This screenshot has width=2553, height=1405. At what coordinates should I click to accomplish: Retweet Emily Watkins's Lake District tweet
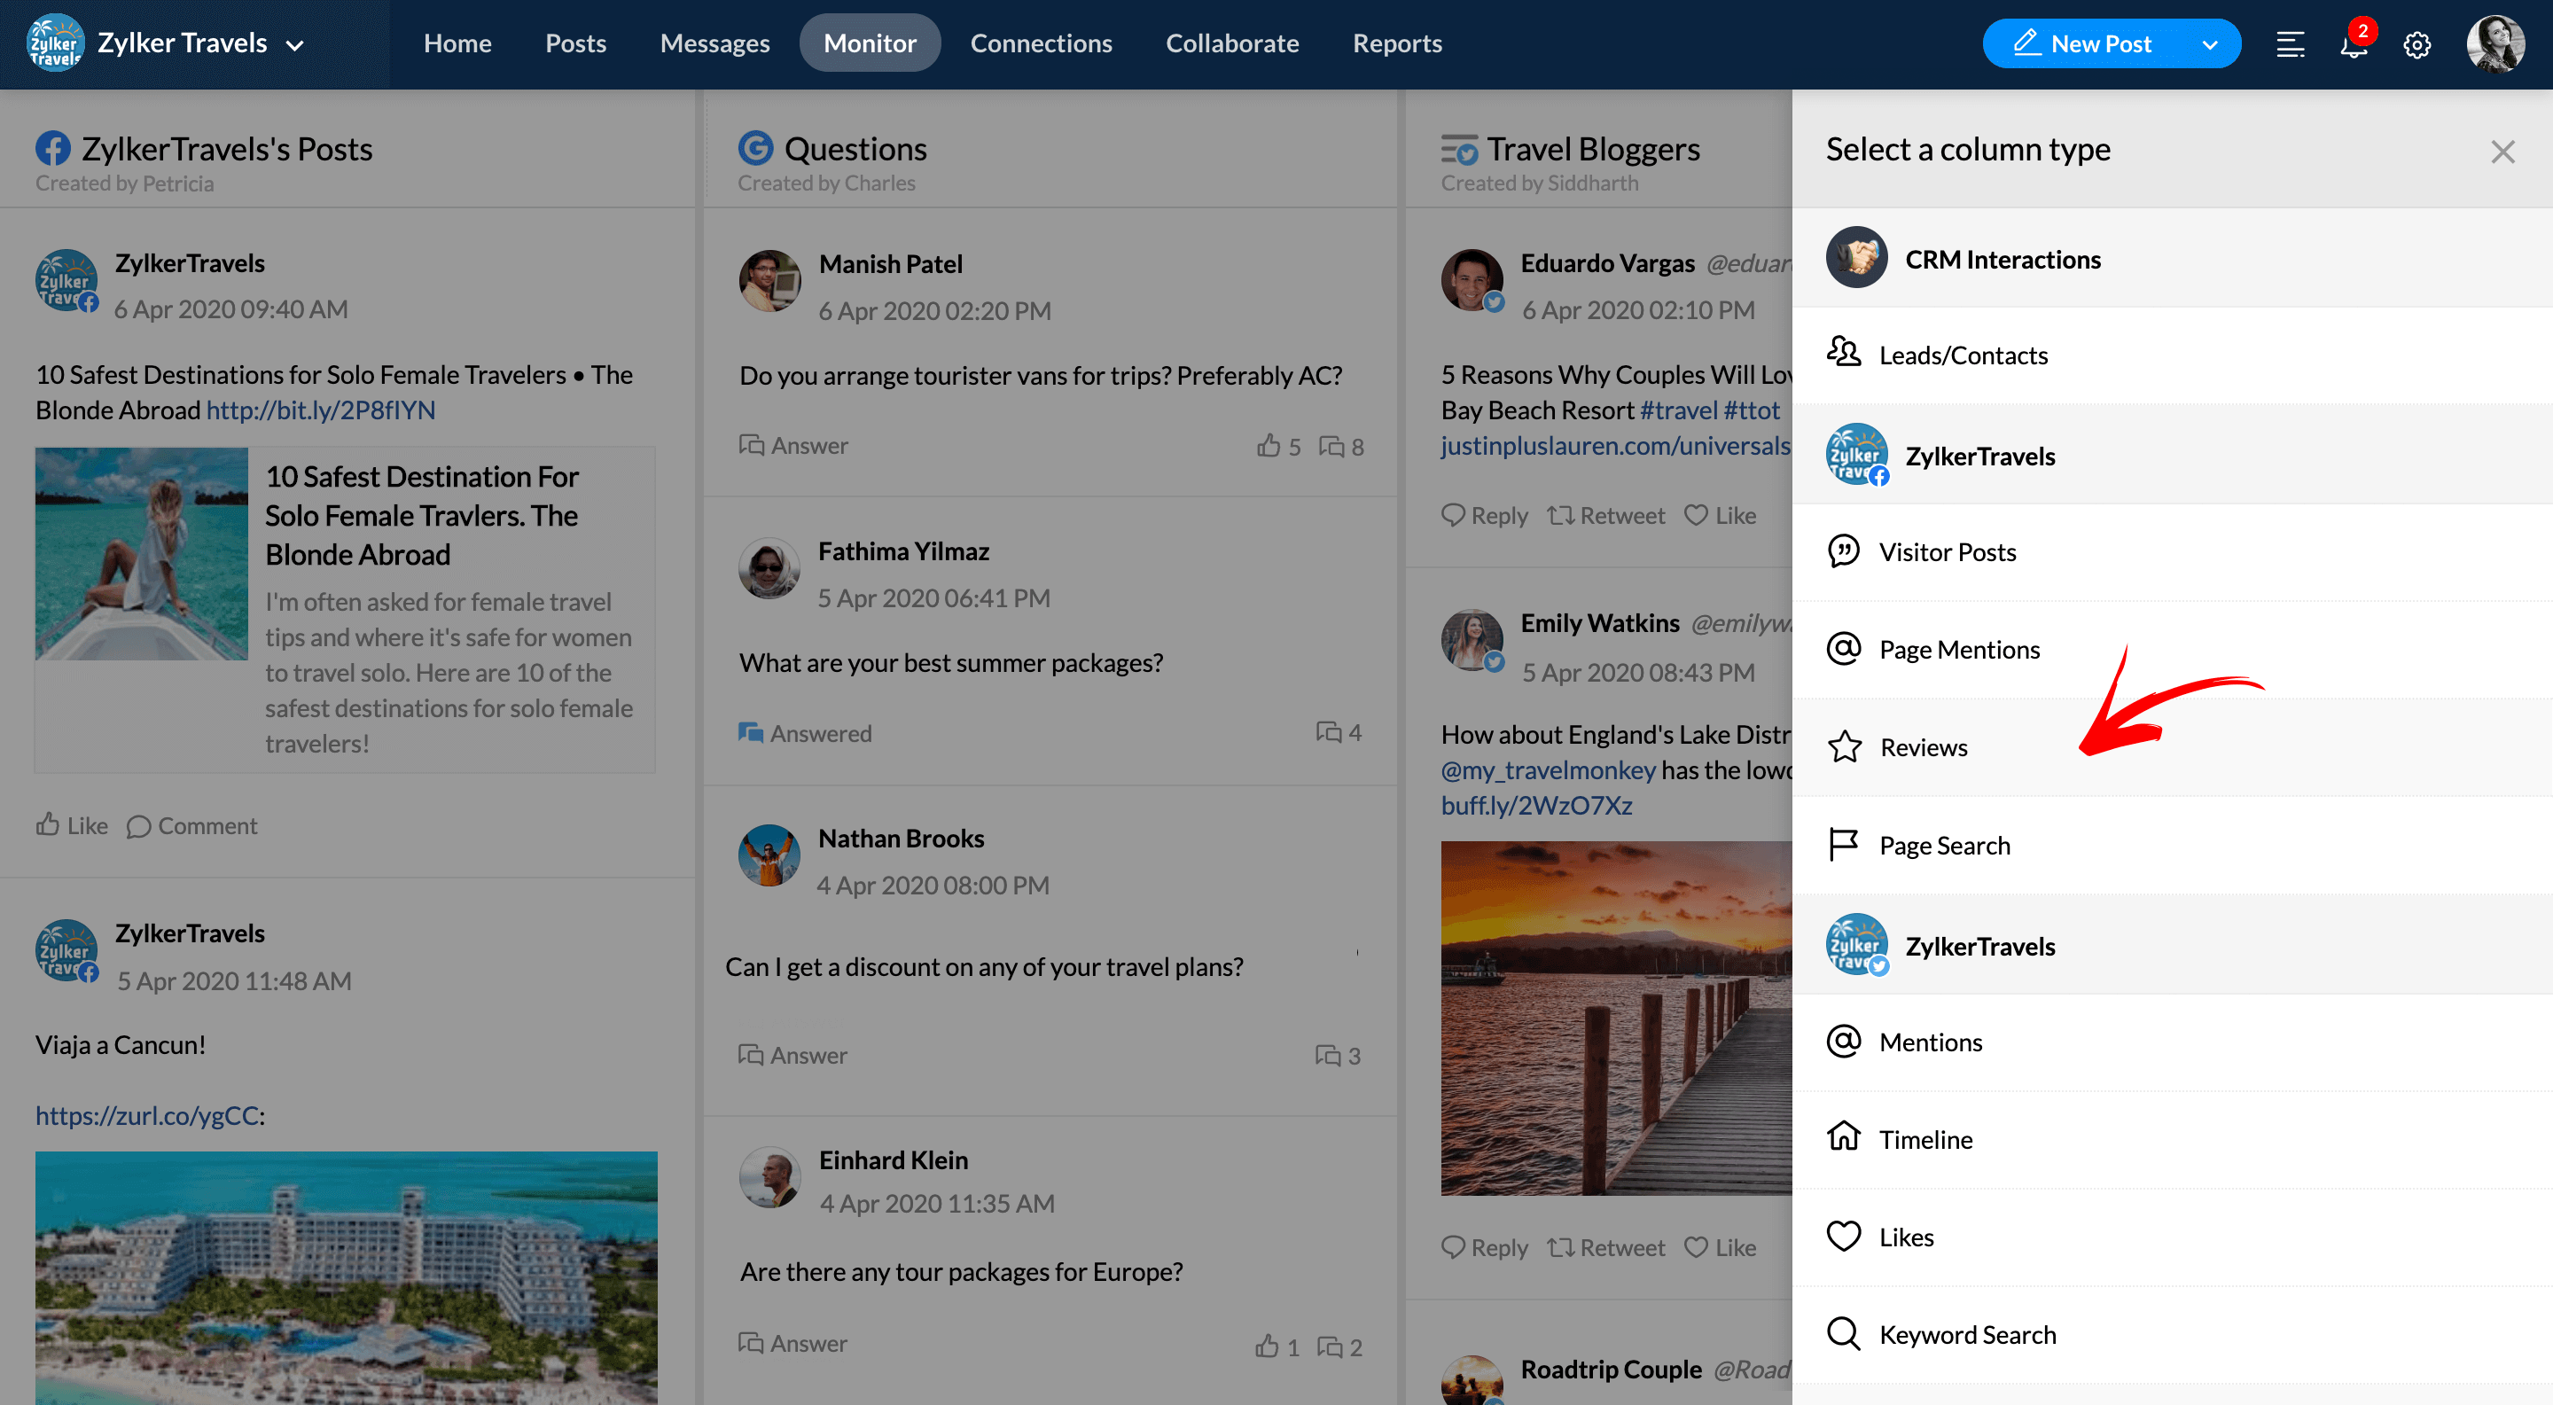pos(1605,1247)
